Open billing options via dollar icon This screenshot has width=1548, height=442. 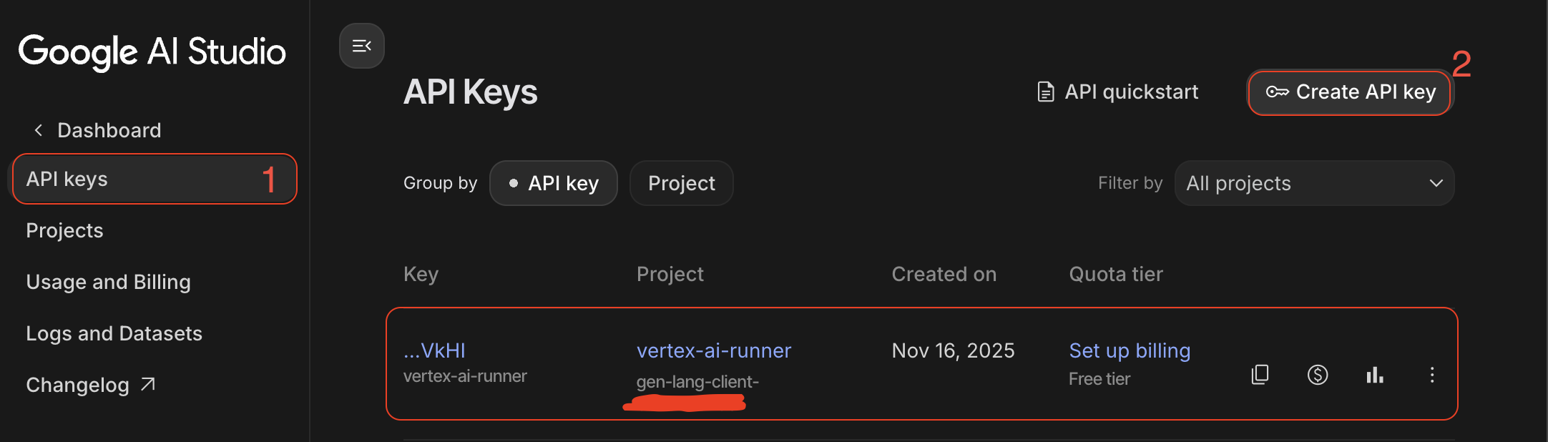pos(1318,375)
